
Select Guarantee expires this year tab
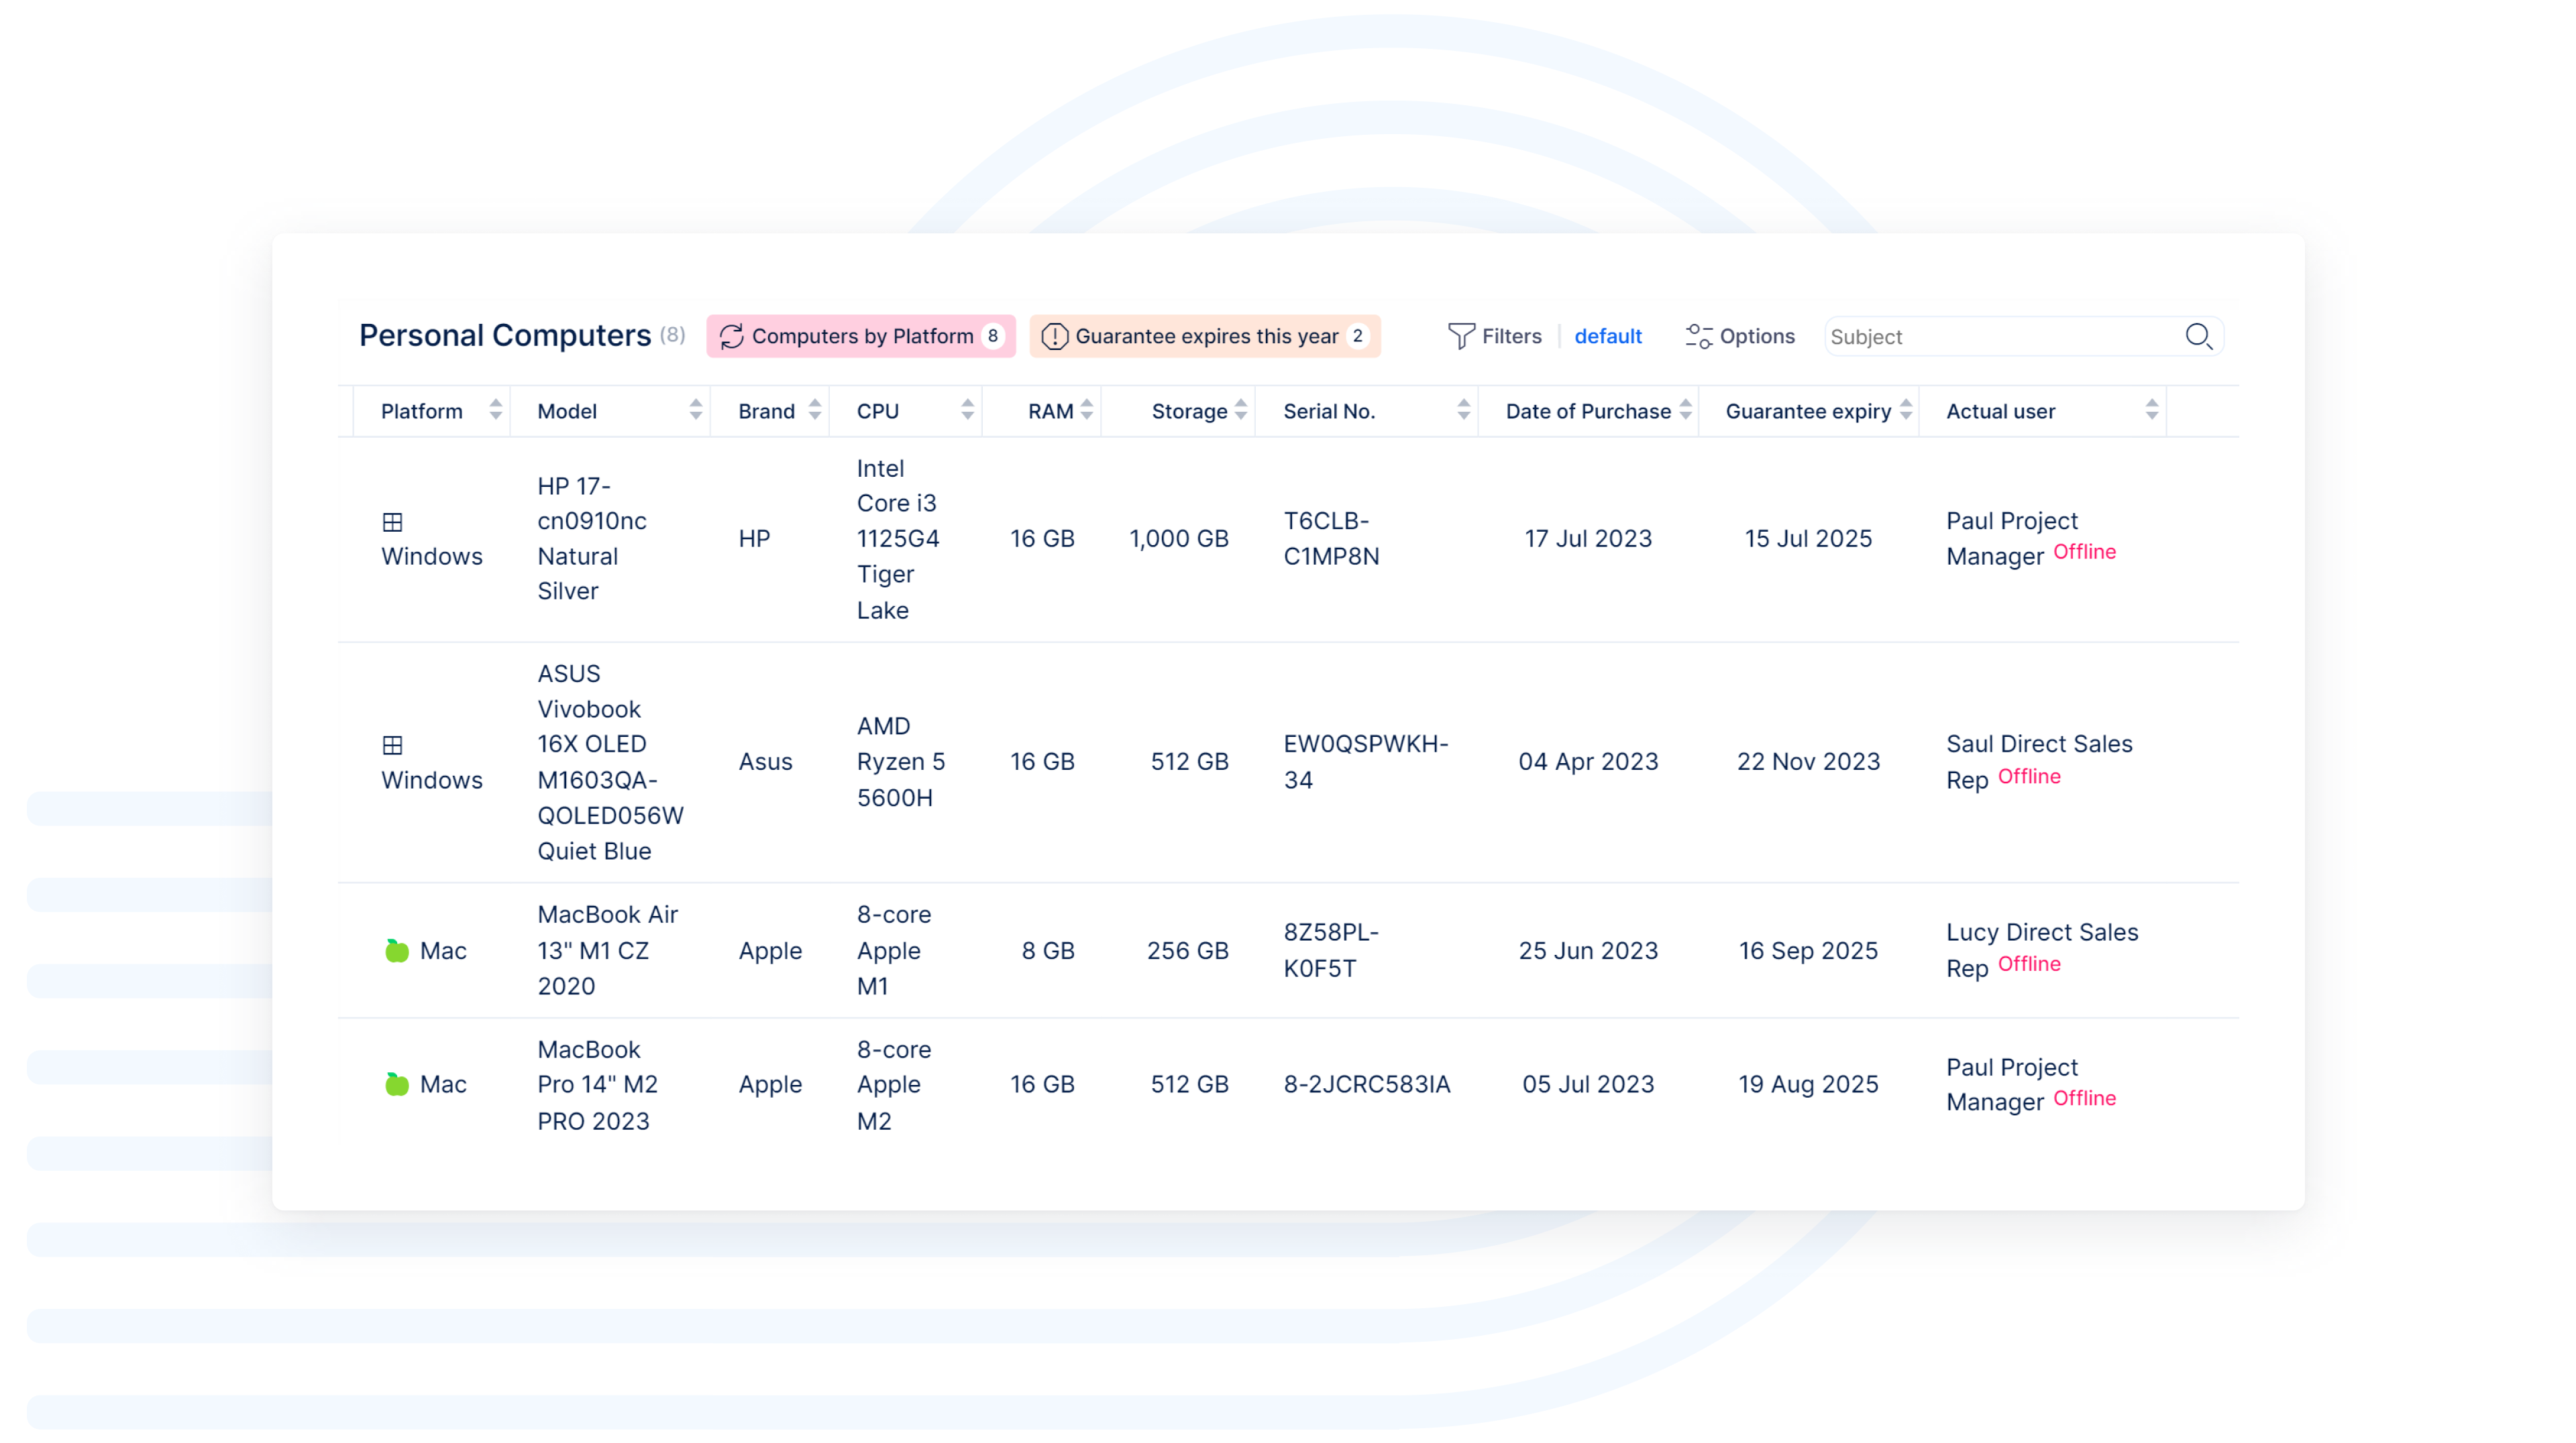coord(1205,336)
